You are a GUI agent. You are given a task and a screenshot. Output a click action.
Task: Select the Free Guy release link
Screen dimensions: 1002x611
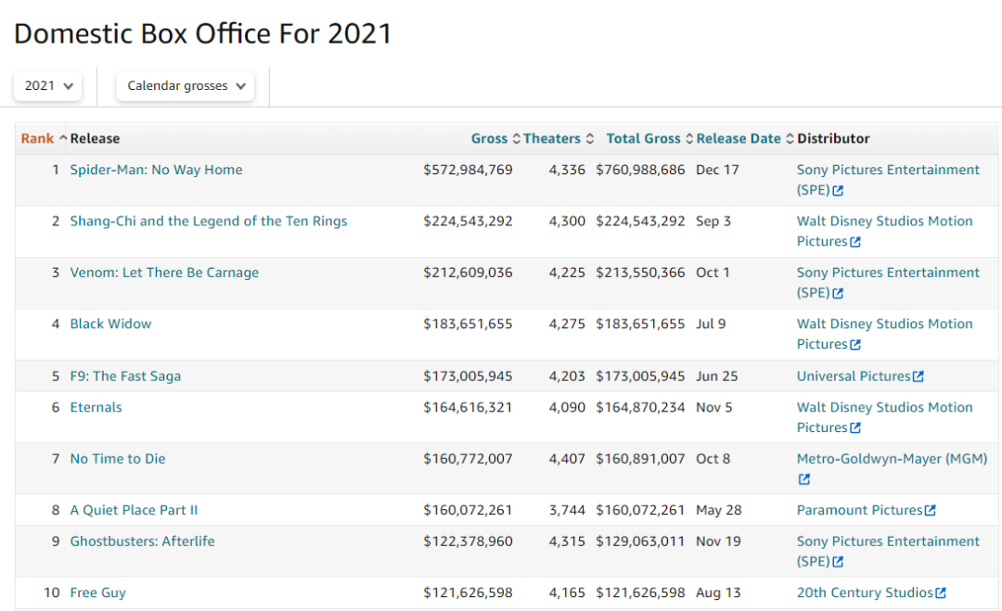point(97,592)
